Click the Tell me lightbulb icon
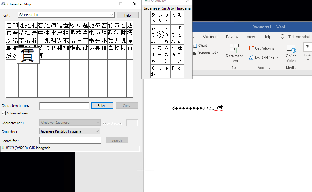 click(x=282, y=37)
